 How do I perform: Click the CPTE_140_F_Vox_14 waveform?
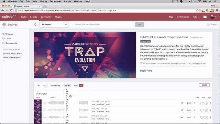pos(68,117)
